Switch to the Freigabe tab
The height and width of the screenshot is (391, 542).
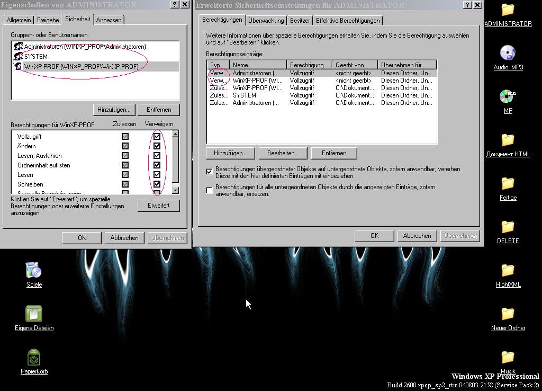48,20
